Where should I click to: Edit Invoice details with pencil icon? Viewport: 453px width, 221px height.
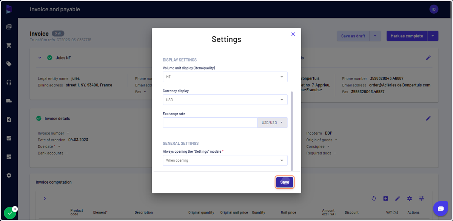pos(428,118)
